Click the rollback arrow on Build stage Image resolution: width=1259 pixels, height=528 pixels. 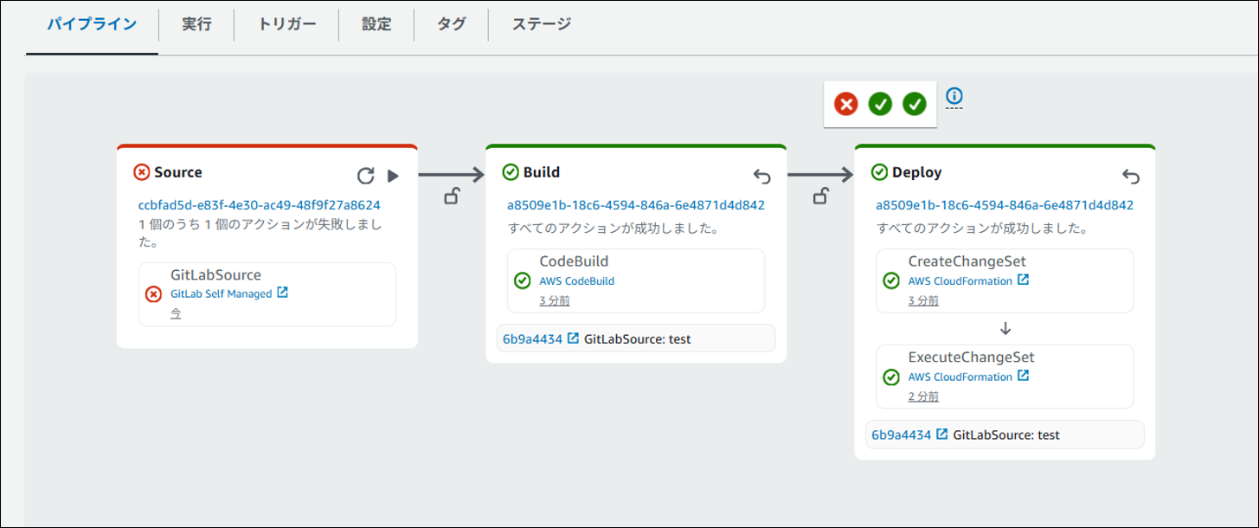761,177
